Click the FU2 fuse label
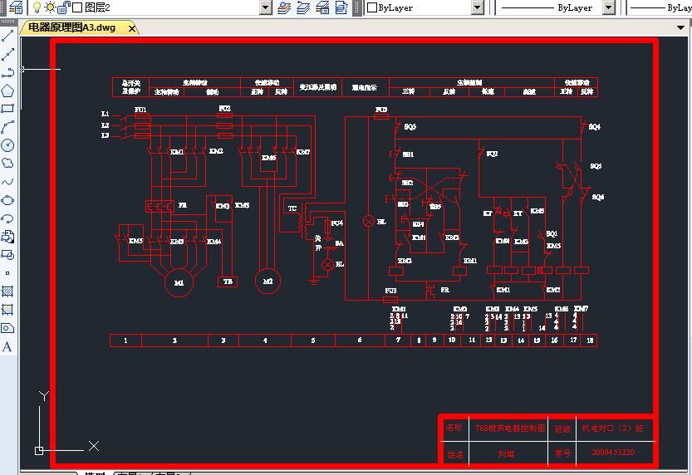This screenshot has height=475, width=692. tap(224, 108)
